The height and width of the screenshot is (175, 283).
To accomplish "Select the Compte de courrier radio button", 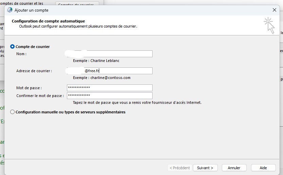I will tap(12, 47).
